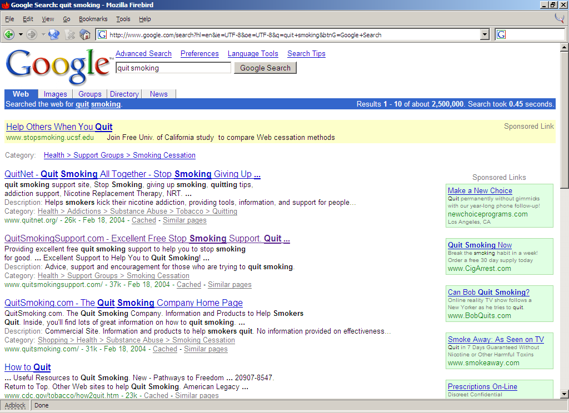
Task: Open the Bookmarks menu
Action: tap(93, 19)
